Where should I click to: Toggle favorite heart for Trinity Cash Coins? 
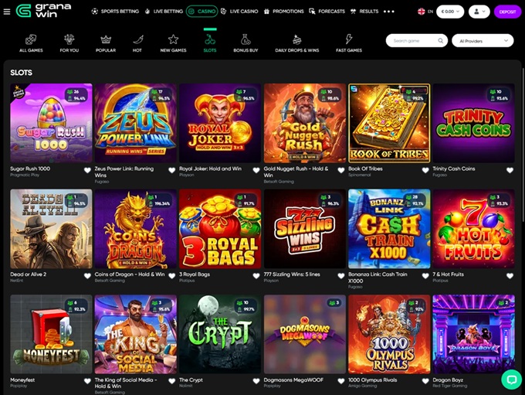[510, 170]
